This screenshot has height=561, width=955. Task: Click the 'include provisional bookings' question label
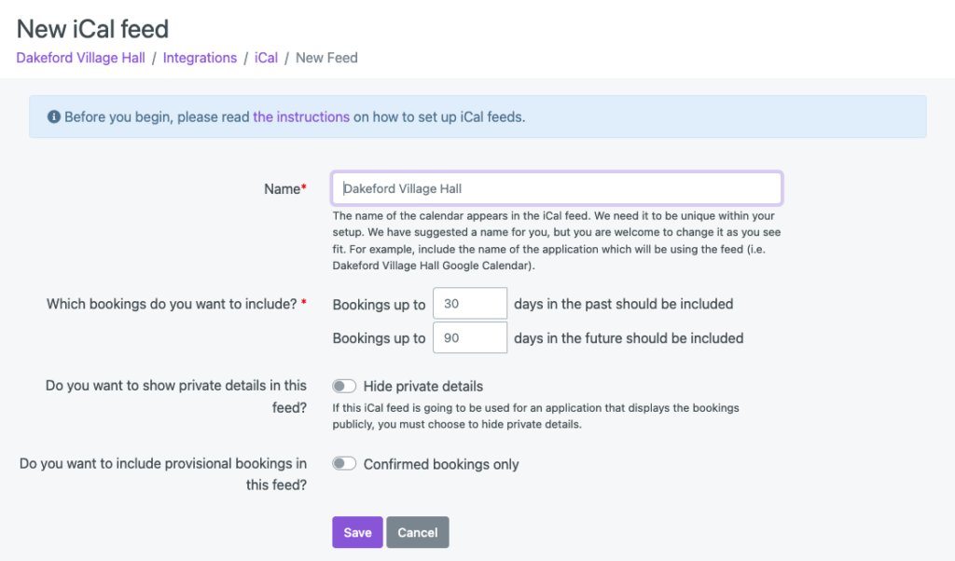[x=163, y=474]
